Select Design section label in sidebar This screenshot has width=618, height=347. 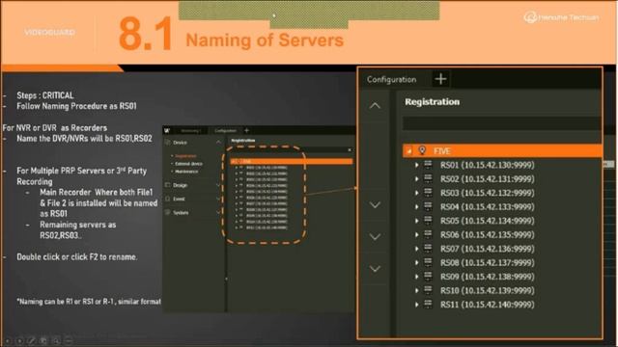[x=181, y=185]
